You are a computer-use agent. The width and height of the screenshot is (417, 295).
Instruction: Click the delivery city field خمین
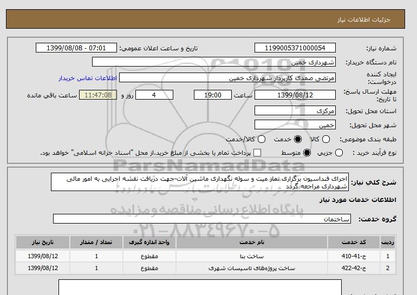pos(295,124)
